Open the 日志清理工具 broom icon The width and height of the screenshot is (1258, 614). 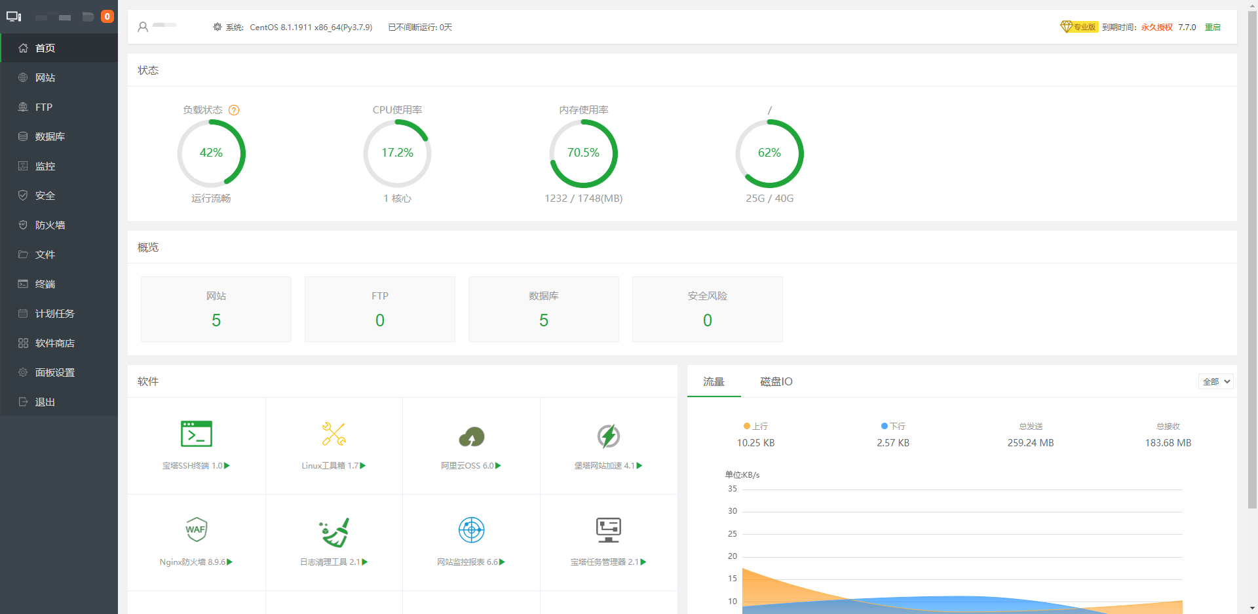click(x=334, y=532)
